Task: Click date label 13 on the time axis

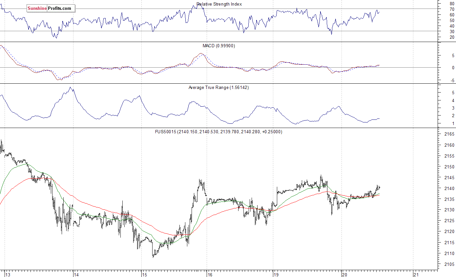Action: 8,274
